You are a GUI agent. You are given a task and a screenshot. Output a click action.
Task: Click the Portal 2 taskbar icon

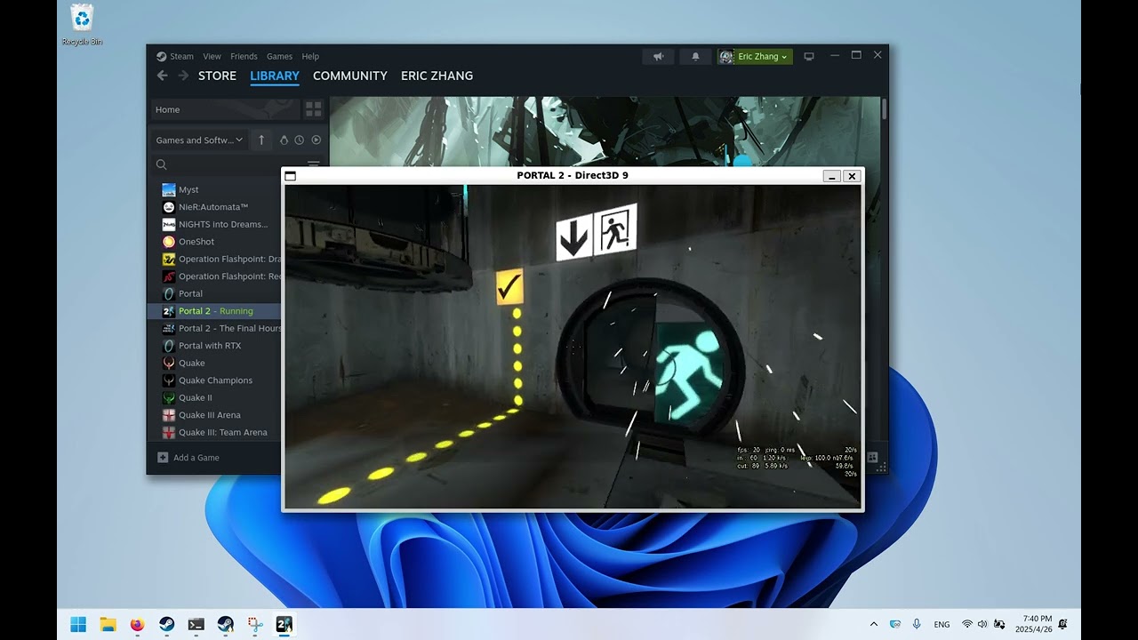(284, 625)
